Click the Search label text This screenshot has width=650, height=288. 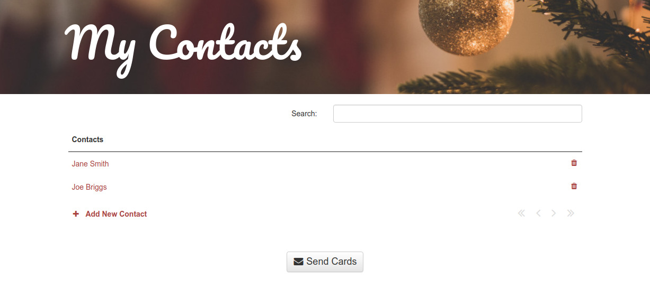pyautogui.click(x=304, y=114)
